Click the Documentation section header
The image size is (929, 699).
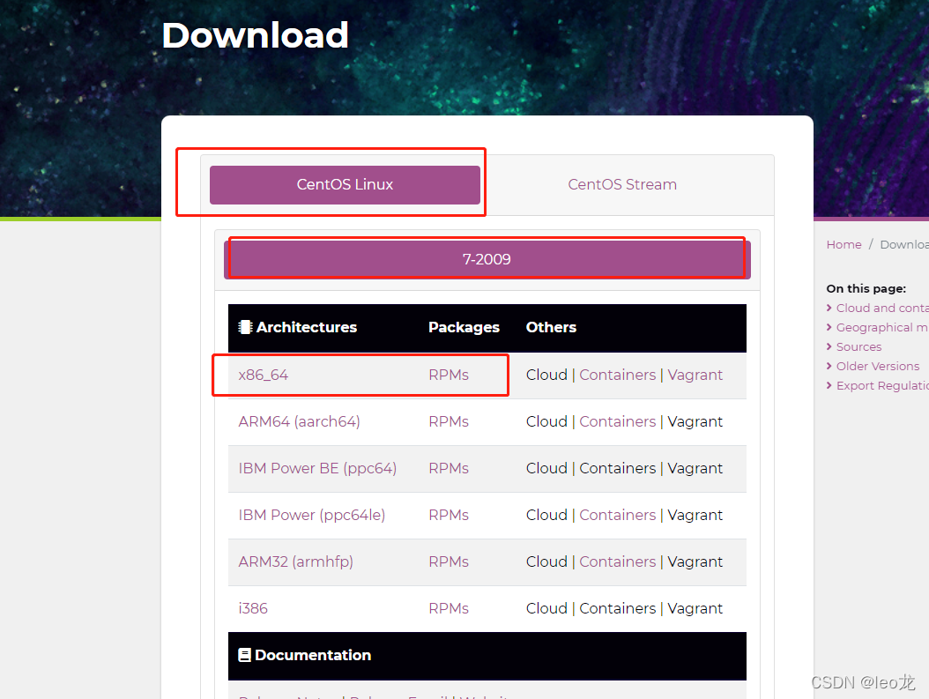(487, 656)
